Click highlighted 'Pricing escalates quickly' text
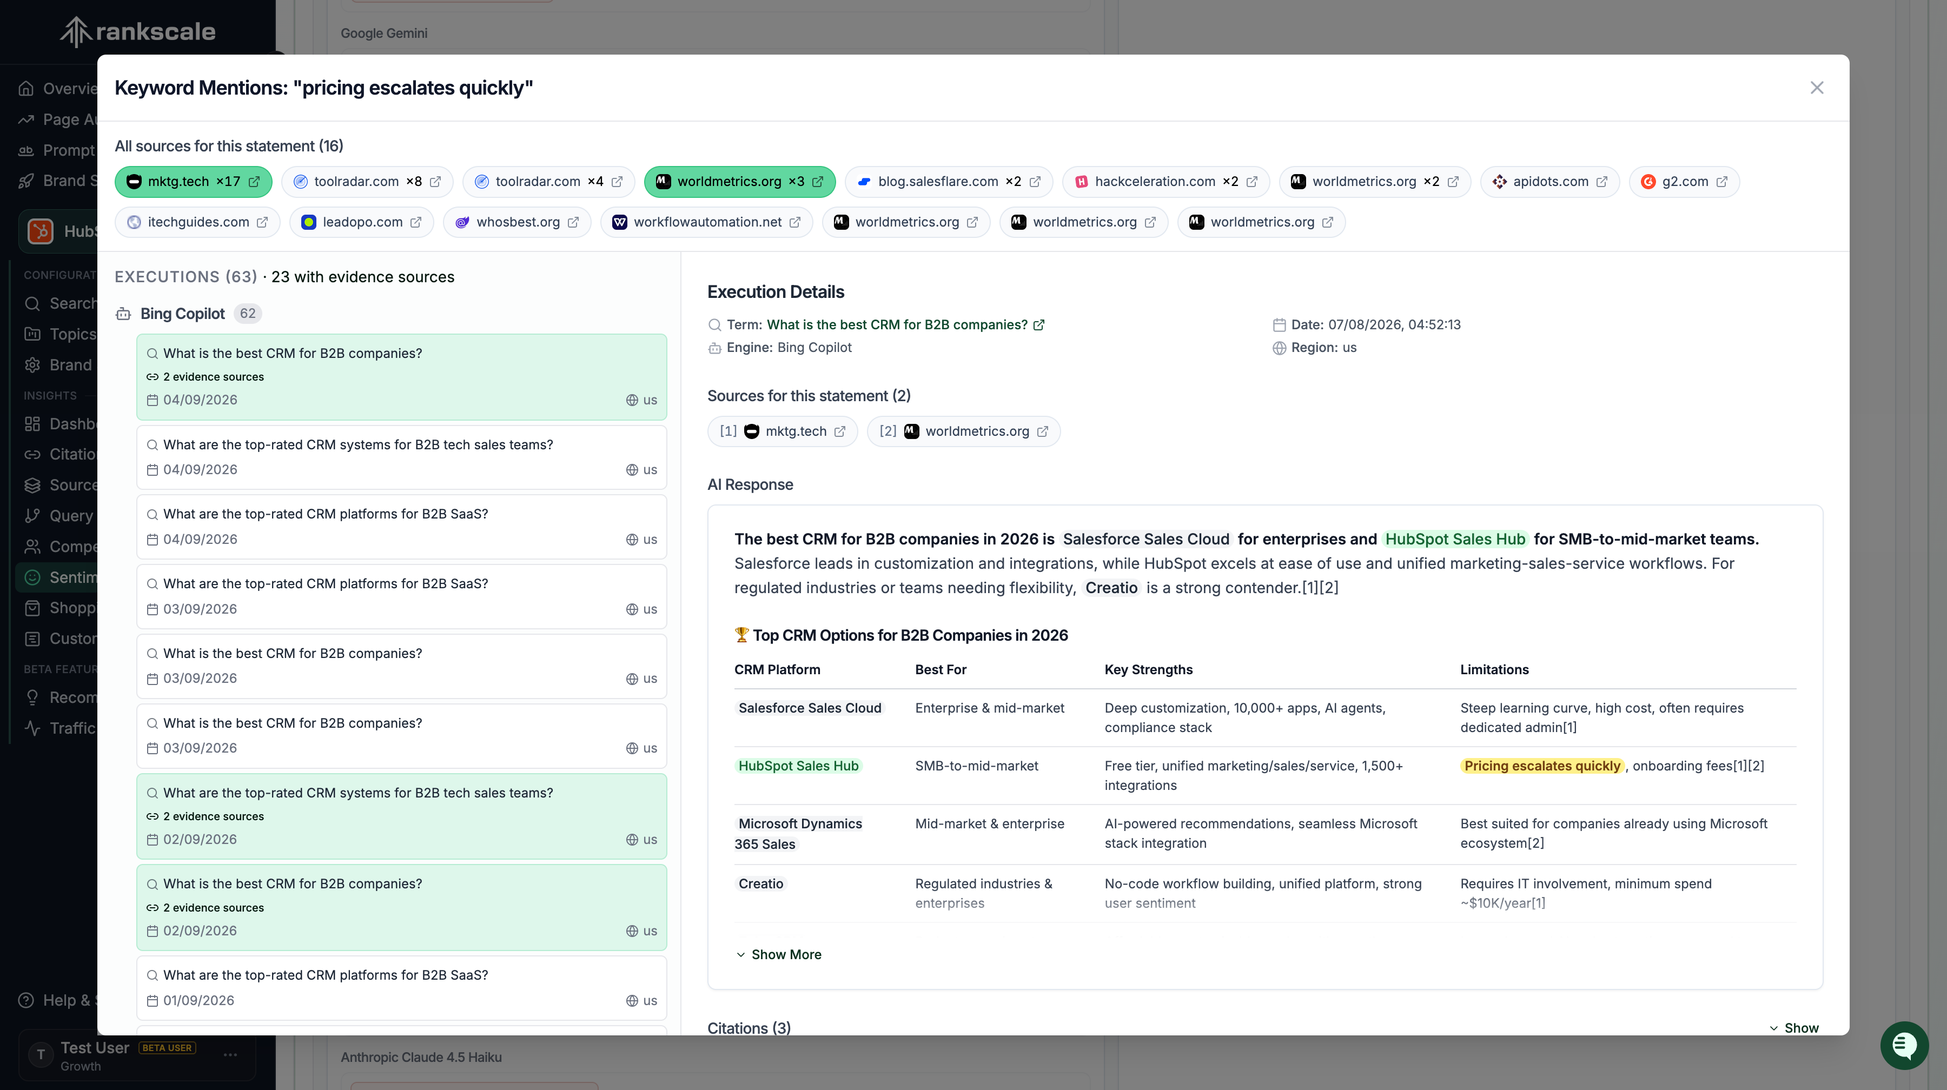The image size is (1947, 1090). point(1542,766)
